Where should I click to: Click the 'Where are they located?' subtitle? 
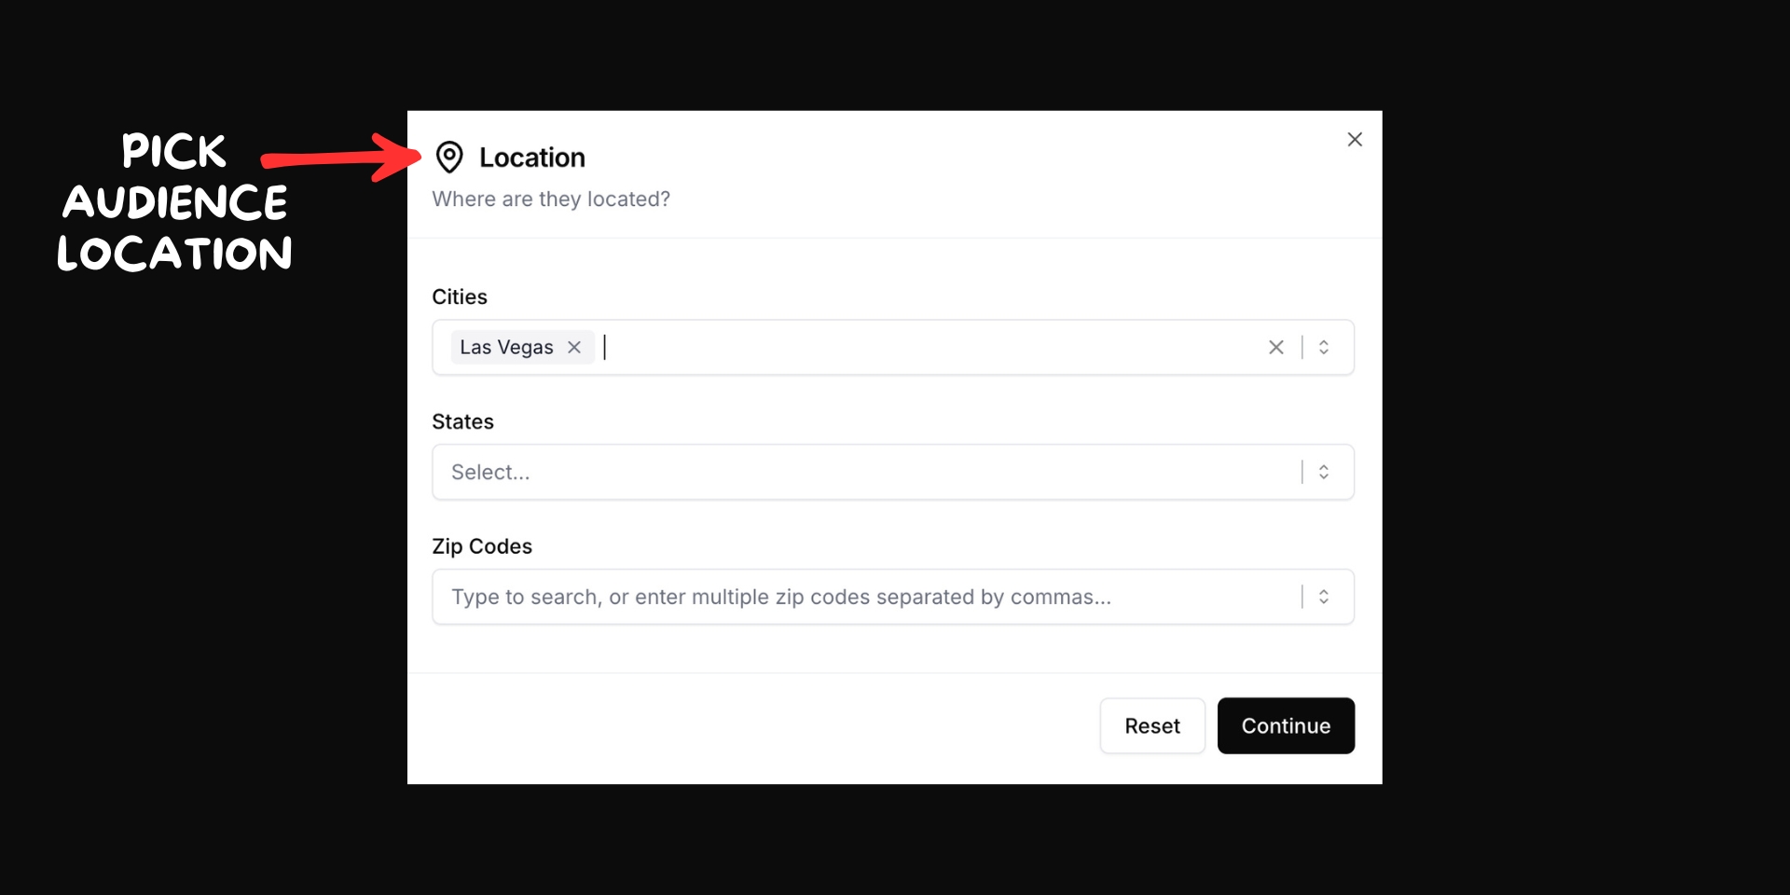click(x=551, y=199)
